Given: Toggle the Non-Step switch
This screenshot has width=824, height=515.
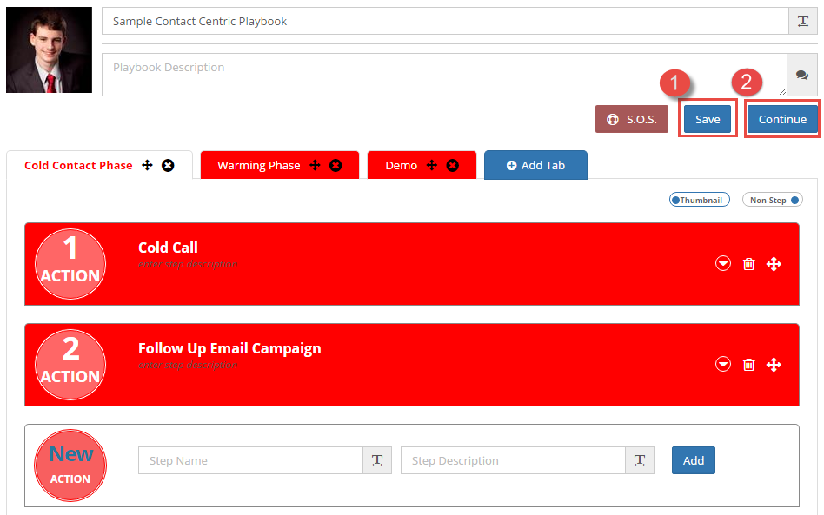Looking at the screenshot, I should click(x=773, y=200).
